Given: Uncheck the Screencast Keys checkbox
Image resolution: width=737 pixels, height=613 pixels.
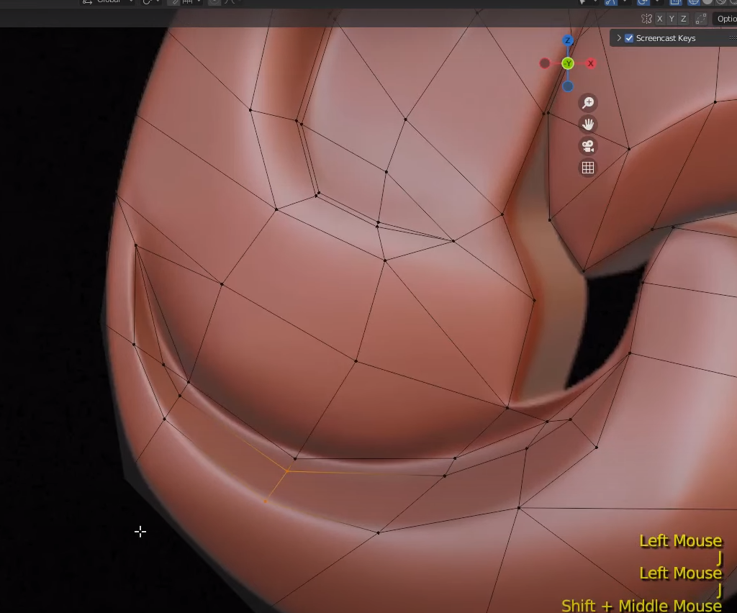Looking at the screenshot, I should click(629, 38).
